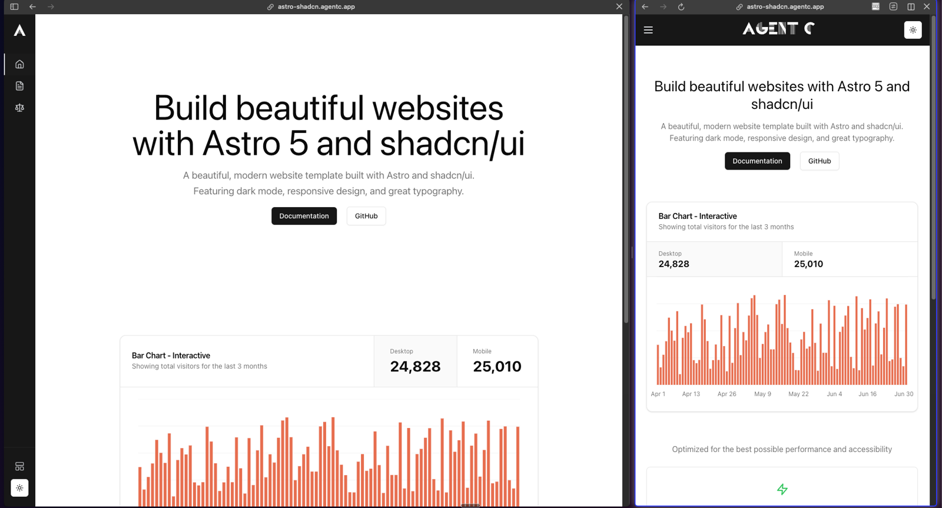Click the link icon in the left window's address bar
The height and width of the screenshot is (508, 942).
click(270, 7)
